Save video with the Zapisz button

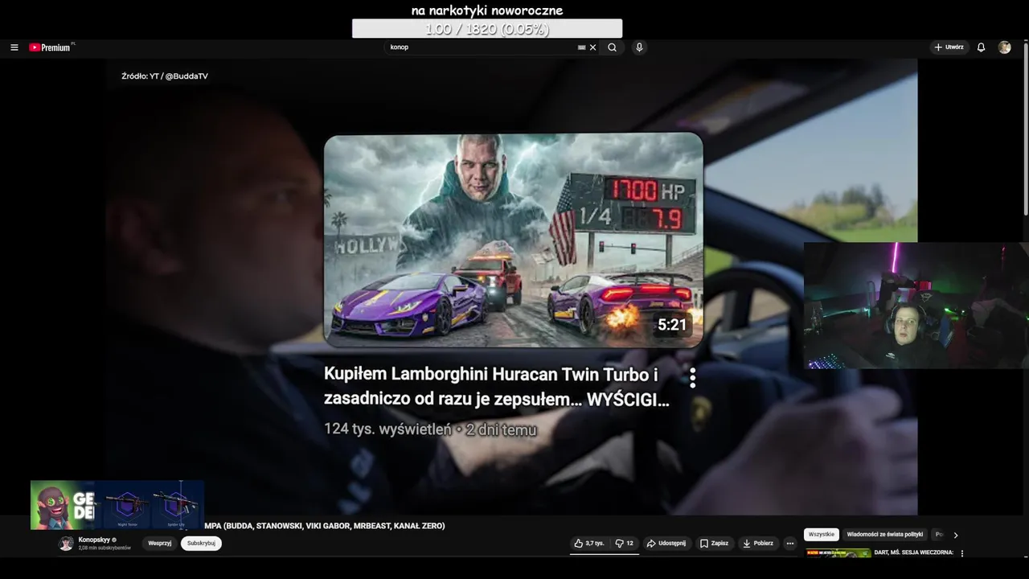[714, 544]
